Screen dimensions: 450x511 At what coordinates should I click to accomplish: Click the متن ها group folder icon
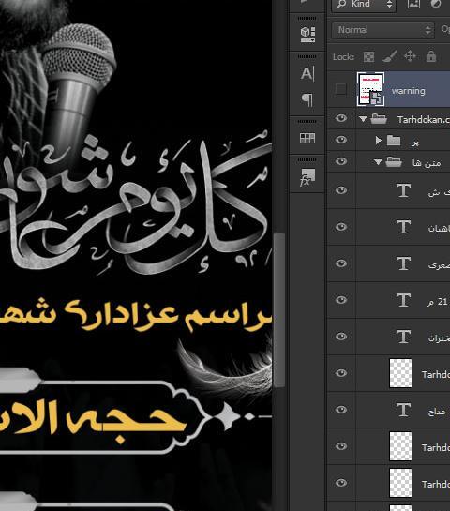tap(394, 162)
